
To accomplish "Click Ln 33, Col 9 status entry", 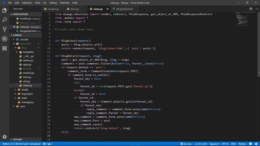I will [x=201, y=144].
